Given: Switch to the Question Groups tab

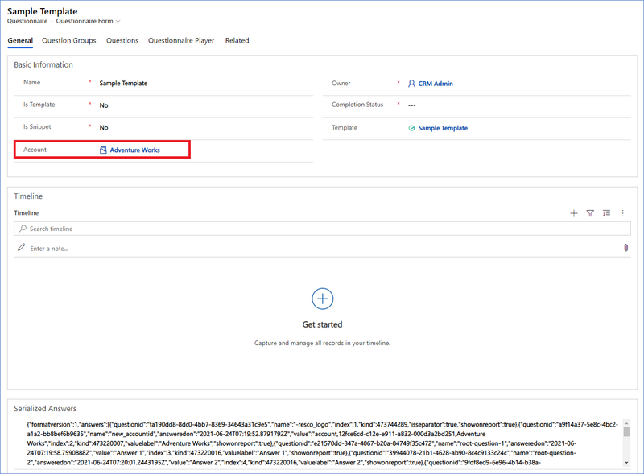Looking at the screenshot, I should (x=69, y=40).
